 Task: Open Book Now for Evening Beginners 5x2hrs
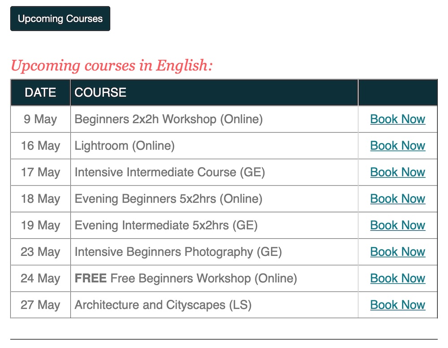point(397,198)
